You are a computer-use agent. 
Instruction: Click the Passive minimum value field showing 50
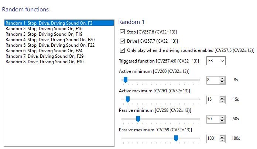pos(213,119)
